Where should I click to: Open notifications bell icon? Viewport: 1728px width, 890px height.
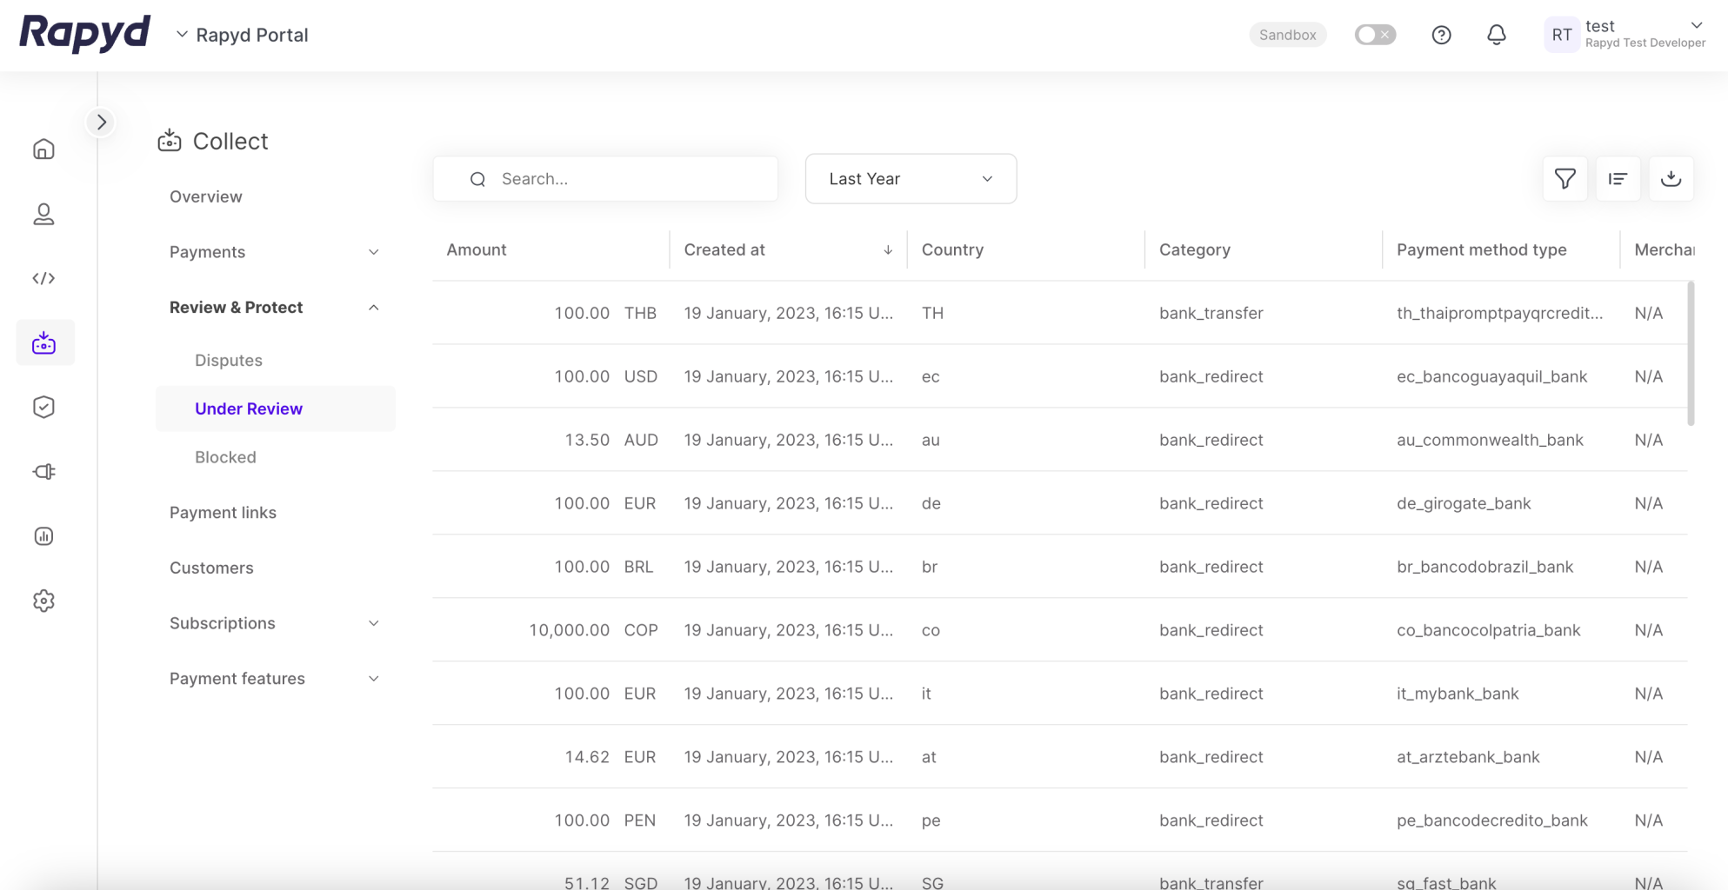(x=1496, y=35)
